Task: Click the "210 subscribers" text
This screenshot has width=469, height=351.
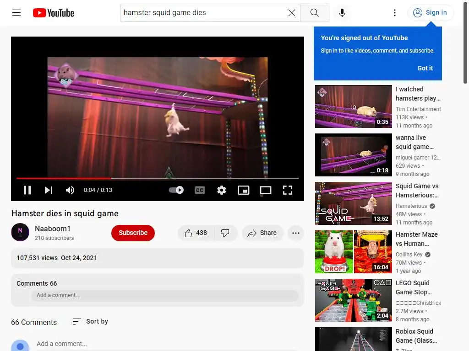Action: click(x=54, y=238)
